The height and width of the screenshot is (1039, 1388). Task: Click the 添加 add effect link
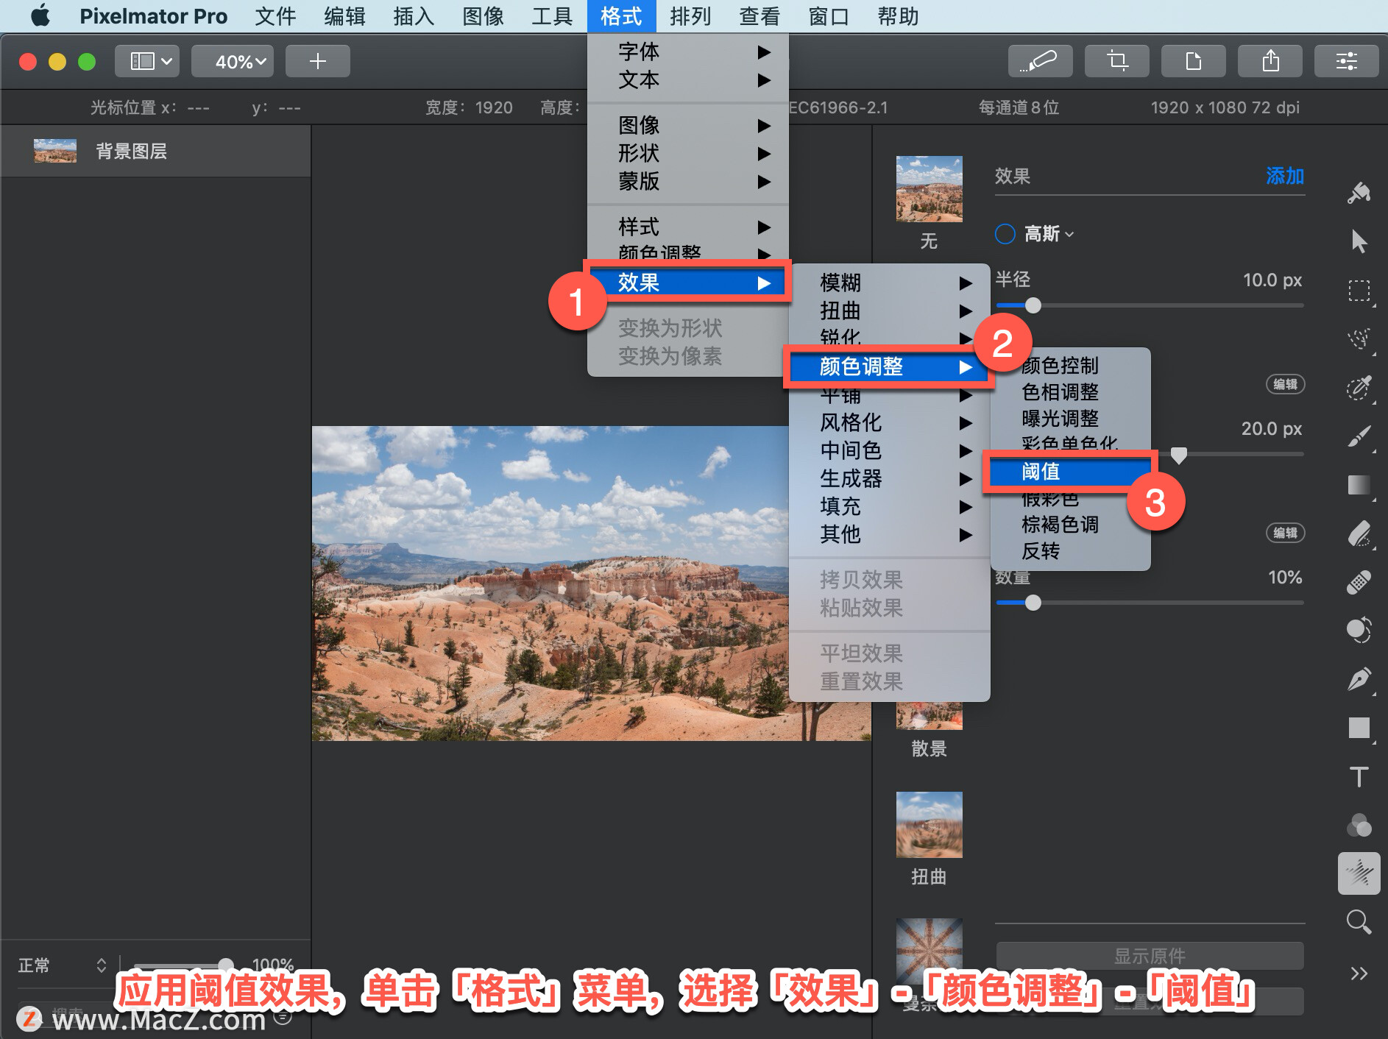tap(1285, 176)
